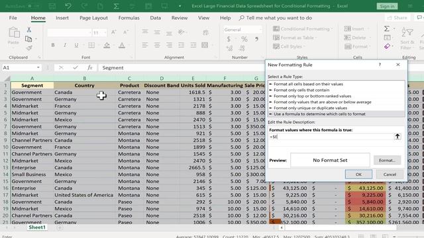Click the Orientation text angle icon
Screen dimensions: 424x238
[x=181, y=32]
